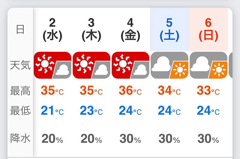Viewport: 240px width, 159px height.
Task: Click the 最高 row label
Action: tap(20, 91)
